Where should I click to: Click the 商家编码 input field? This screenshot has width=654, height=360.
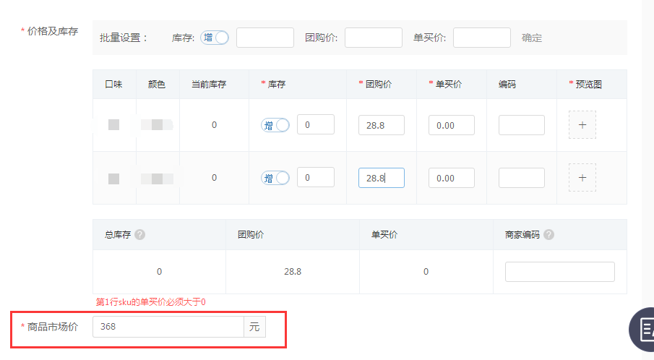(x=559, y=272)
